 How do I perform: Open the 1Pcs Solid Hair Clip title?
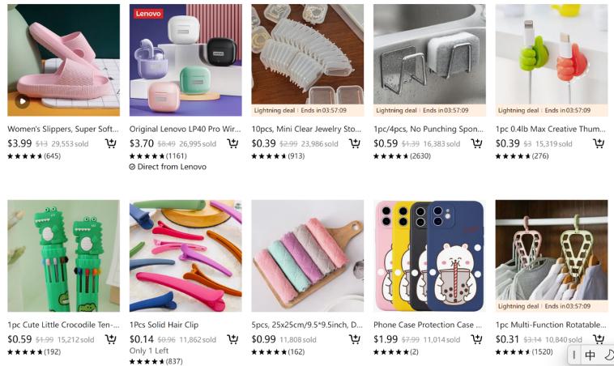click(x=164, y=325)
